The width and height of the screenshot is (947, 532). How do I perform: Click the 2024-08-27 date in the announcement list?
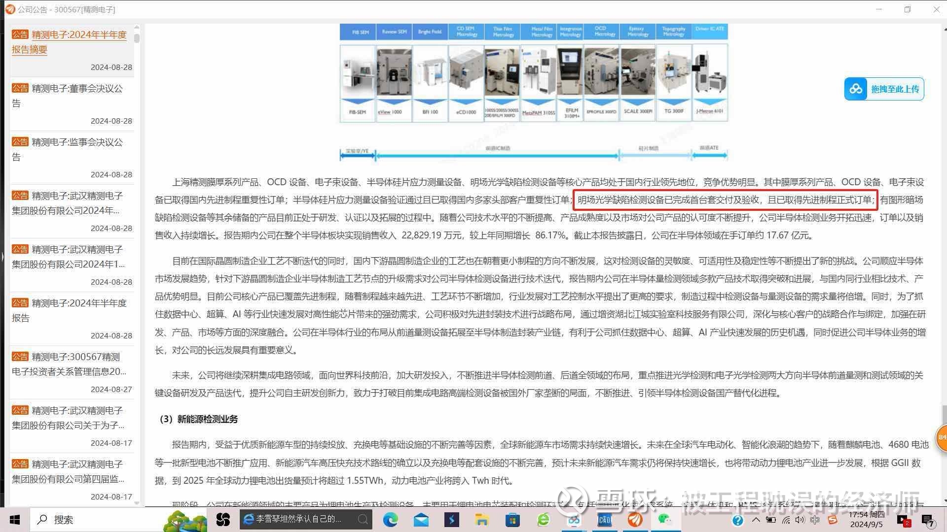(111, 389)
